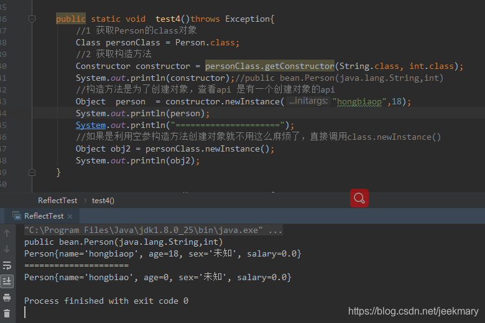The width and height of the screenshot is (485, 323).
Task: Click the highlighted personClass.getConstructor call
Action: (x=269, y=66)
